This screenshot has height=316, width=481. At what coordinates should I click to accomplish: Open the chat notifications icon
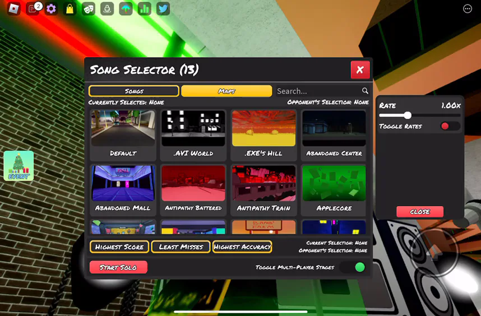click(x=33, y=8)
